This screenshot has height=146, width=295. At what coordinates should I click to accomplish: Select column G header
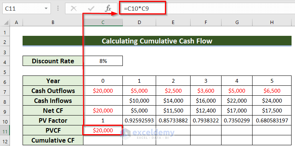(x=237, y=22)
